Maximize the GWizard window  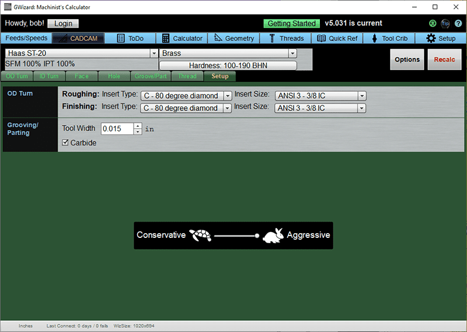[x=435, y=7]
